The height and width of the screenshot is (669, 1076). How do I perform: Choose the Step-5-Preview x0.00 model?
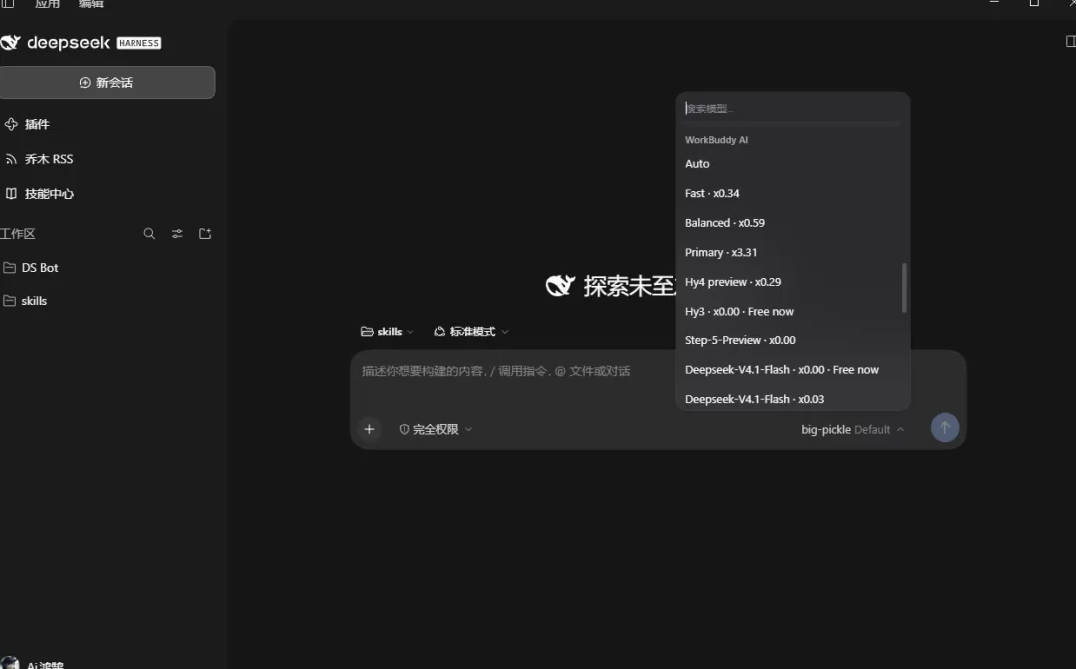pos(793,340)
